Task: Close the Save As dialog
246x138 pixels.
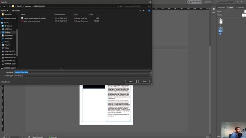Action: 150,2
